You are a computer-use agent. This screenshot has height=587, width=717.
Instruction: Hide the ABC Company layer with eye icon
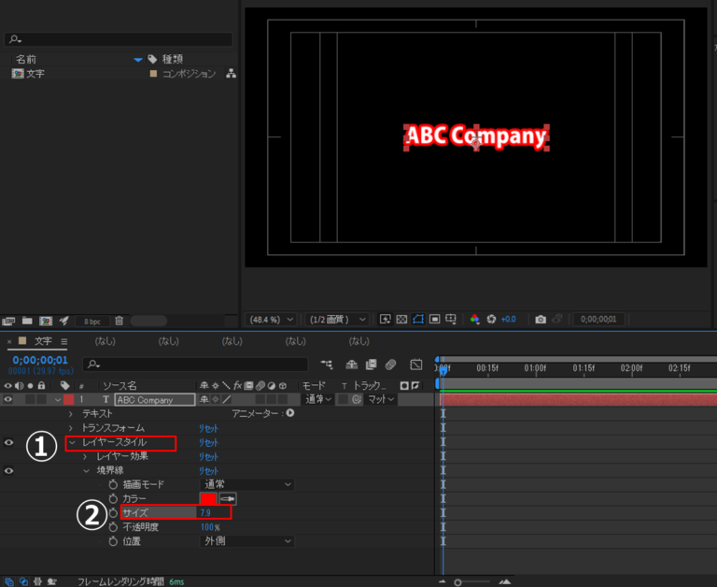tap(8, 400)
